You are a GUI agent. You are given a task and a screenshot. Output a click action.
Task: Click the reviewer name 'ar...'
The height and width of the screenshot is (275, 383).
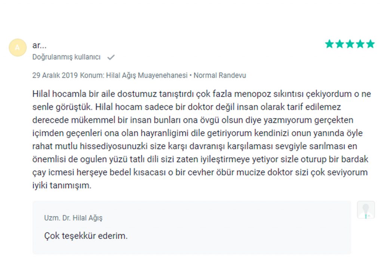coord(39,45)
